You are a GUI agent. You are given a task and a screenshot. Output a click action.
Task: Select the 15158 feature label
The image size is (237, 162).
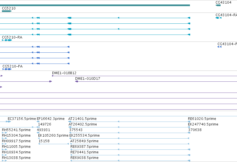coord(44,141)
